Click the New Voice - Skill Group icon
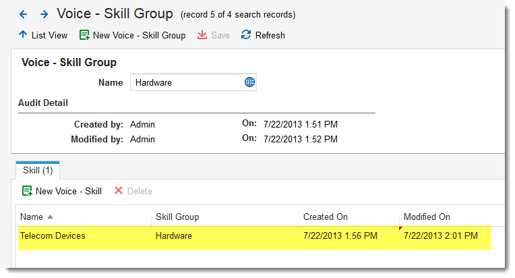Screen dimensions: 515x278 click(84, 35)
